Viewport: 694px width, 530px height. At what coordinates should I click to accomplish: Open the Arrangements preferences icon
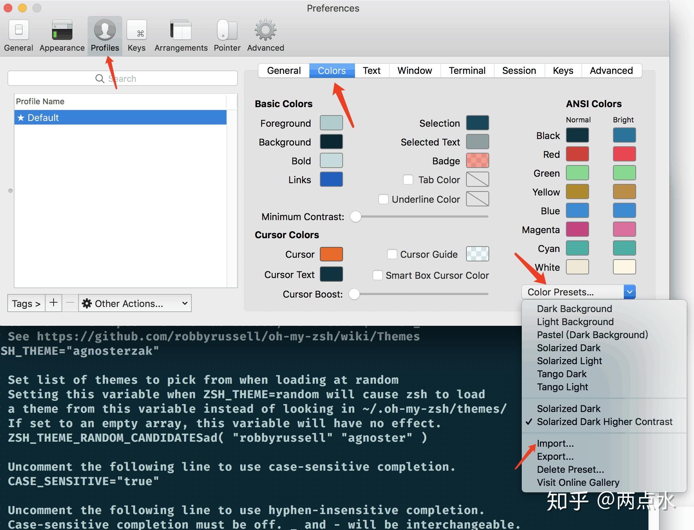point(181,34)
